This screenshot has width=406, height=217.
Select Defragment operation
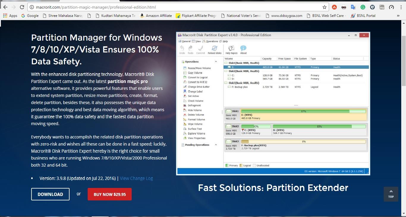coord(192,106)
